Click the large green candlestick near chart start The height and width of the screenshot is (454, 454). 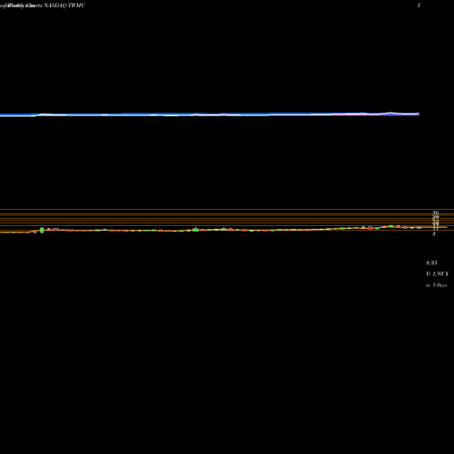point(42,230)
